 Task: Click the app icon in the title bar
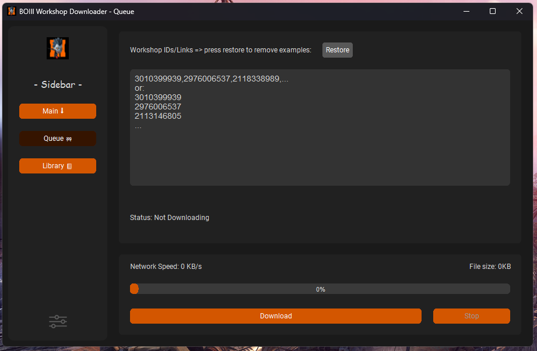tap(10, 10)
